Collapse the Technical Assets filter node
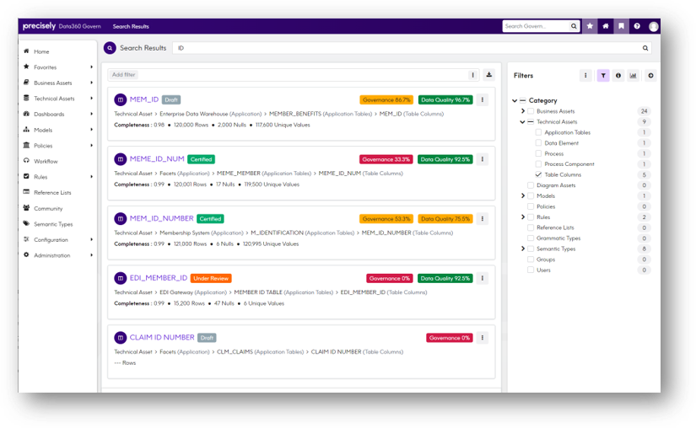This screenshot has width=696, height=428. coord(522,122)
